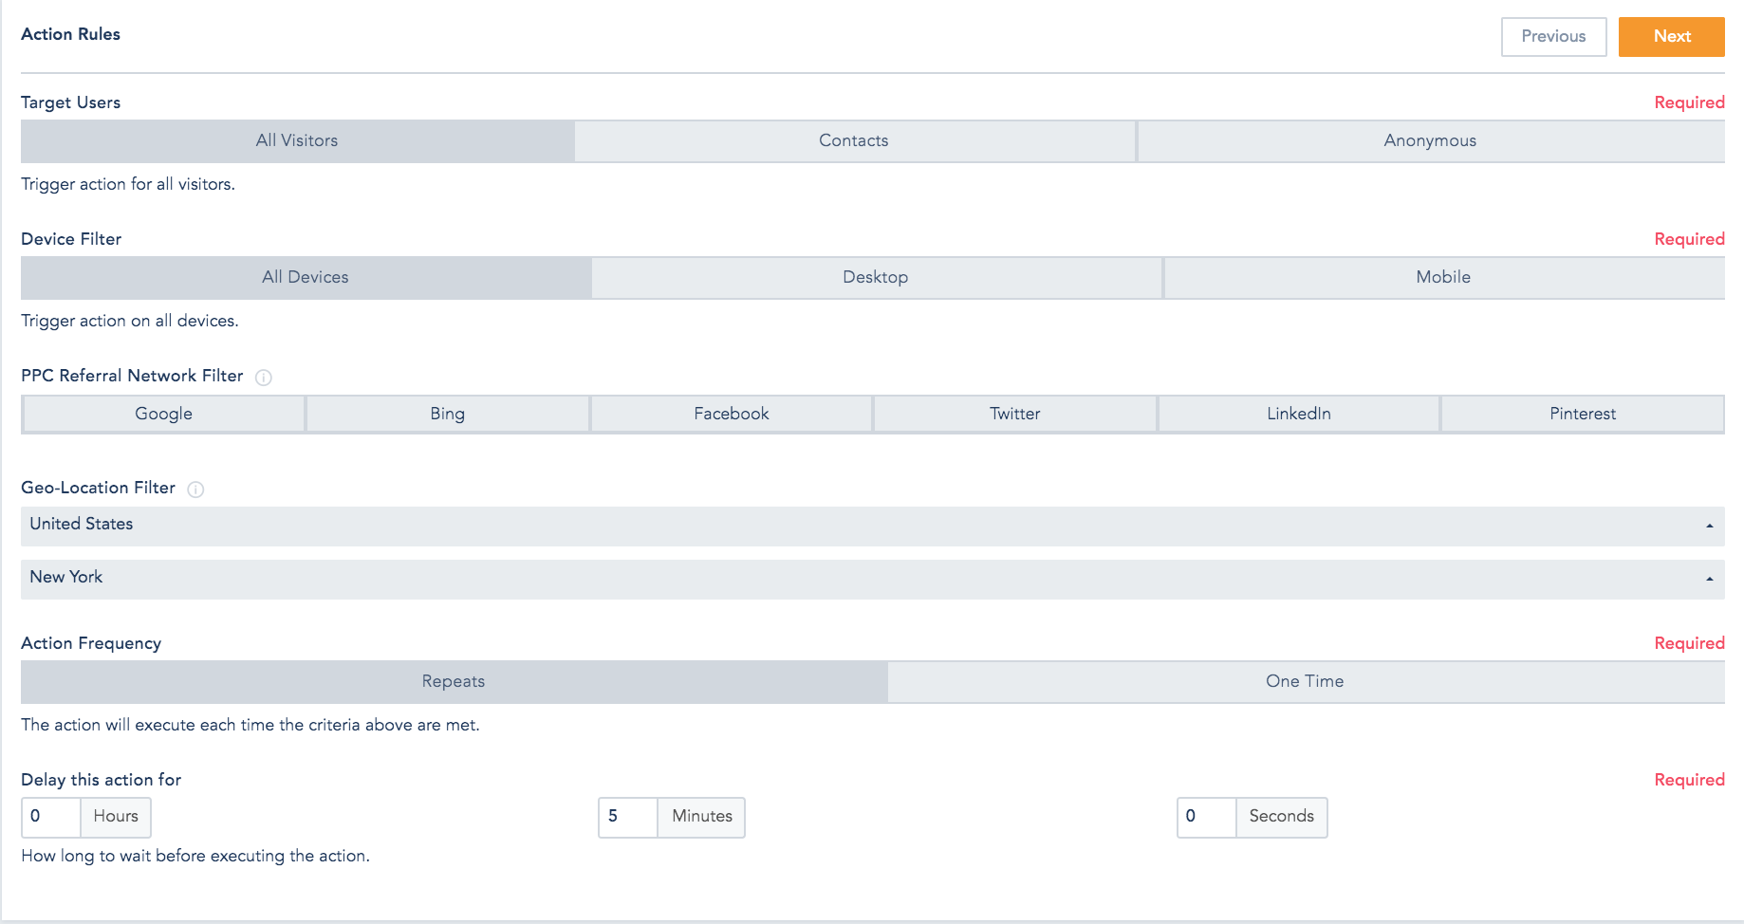
Task: Choose the Desktop device filter
Action: (876, 278)
